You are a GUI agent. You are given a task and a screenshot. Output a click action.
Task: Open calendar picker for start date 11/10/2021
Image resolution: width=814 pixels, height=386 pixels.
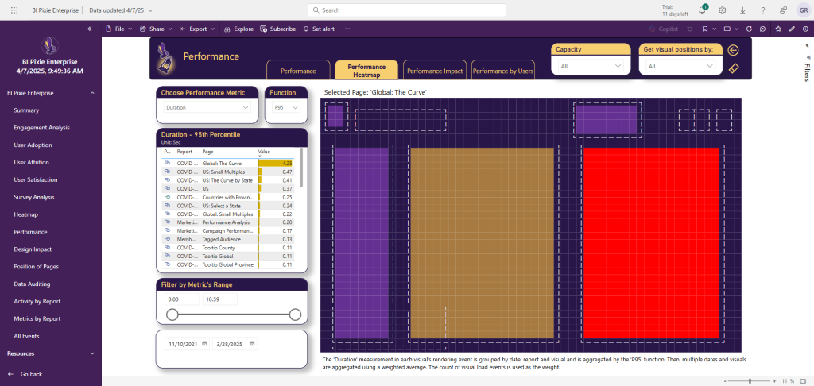[x=205, y=344]
